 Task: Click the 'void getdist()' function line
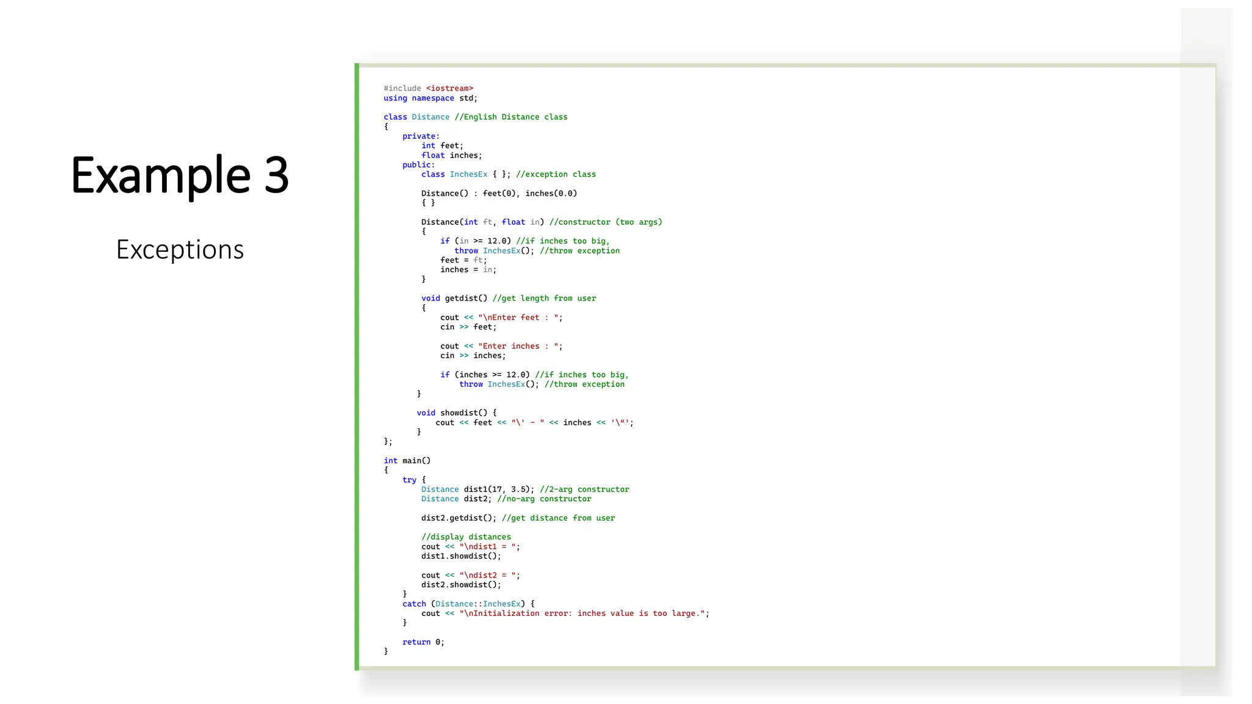click(508, 298)
